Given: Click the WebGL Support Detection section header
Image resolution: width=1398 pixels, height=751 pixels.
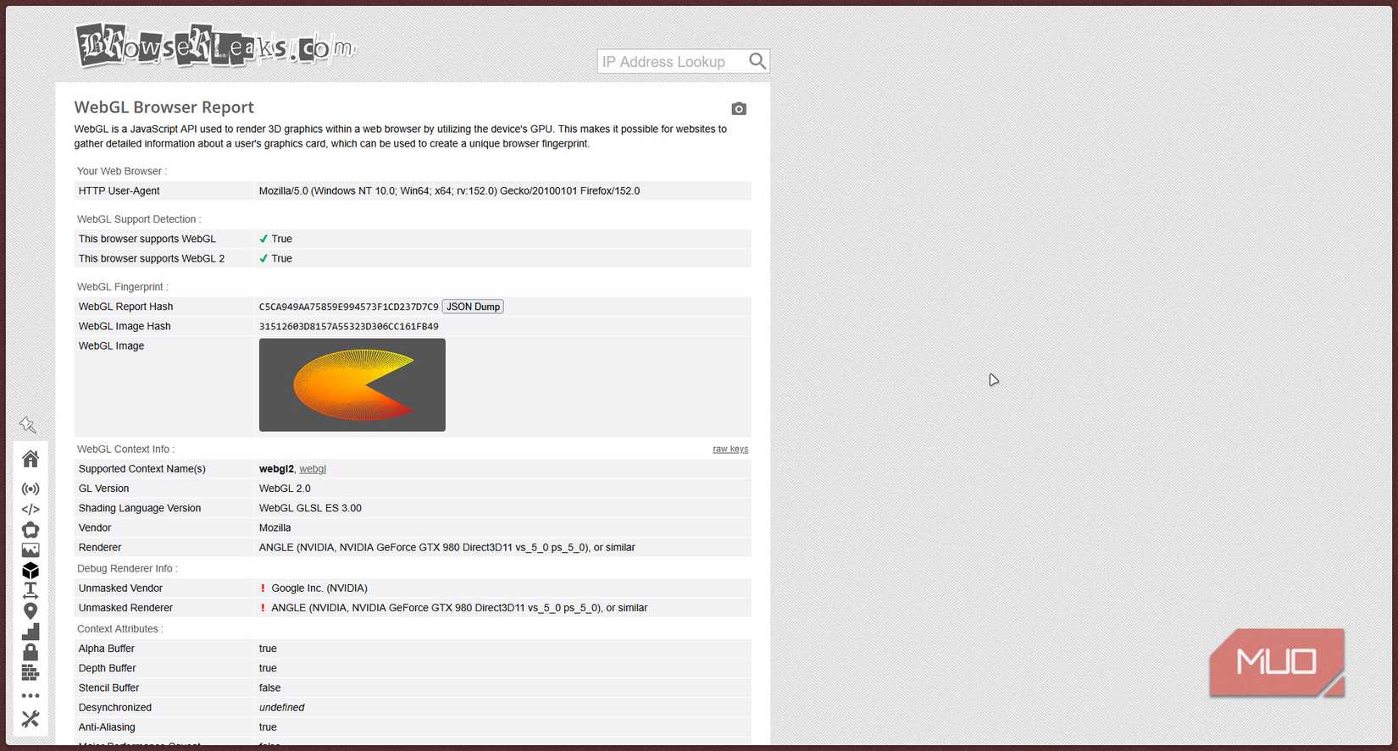Looking at the screenshot, I should 139,219.
